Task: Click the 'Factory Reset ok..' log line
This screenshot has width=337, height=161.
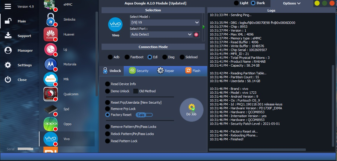Action: (x=234, y=131)
